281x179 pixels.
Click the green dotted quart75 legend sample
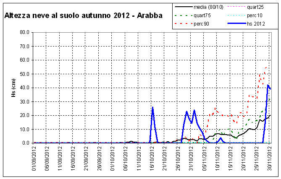point(183,16)
